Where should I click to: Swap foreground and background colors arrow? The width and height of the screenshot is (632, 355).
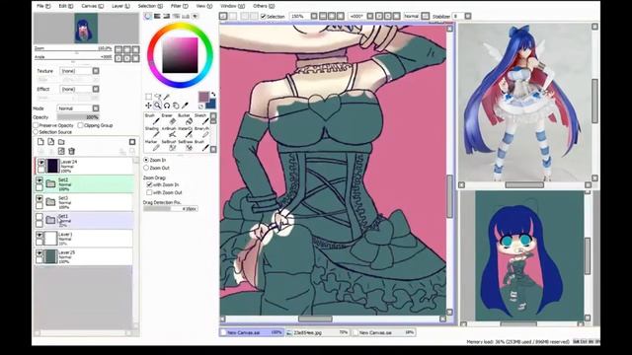coord(213,95)
